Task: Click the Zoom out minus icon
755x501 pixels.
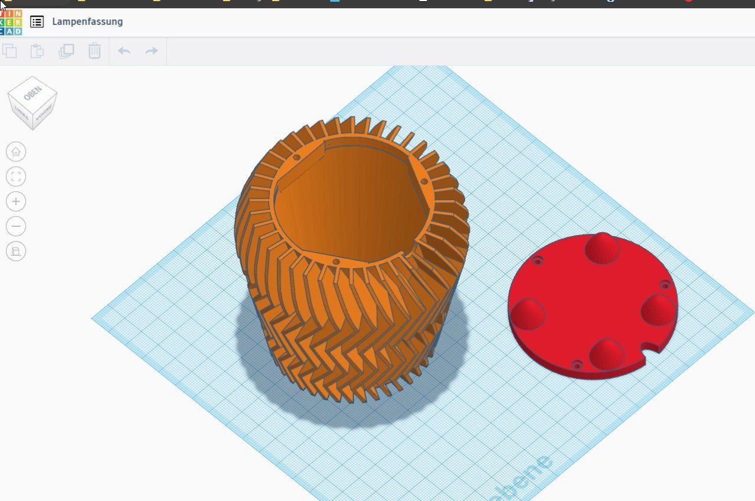Action: 16,226
